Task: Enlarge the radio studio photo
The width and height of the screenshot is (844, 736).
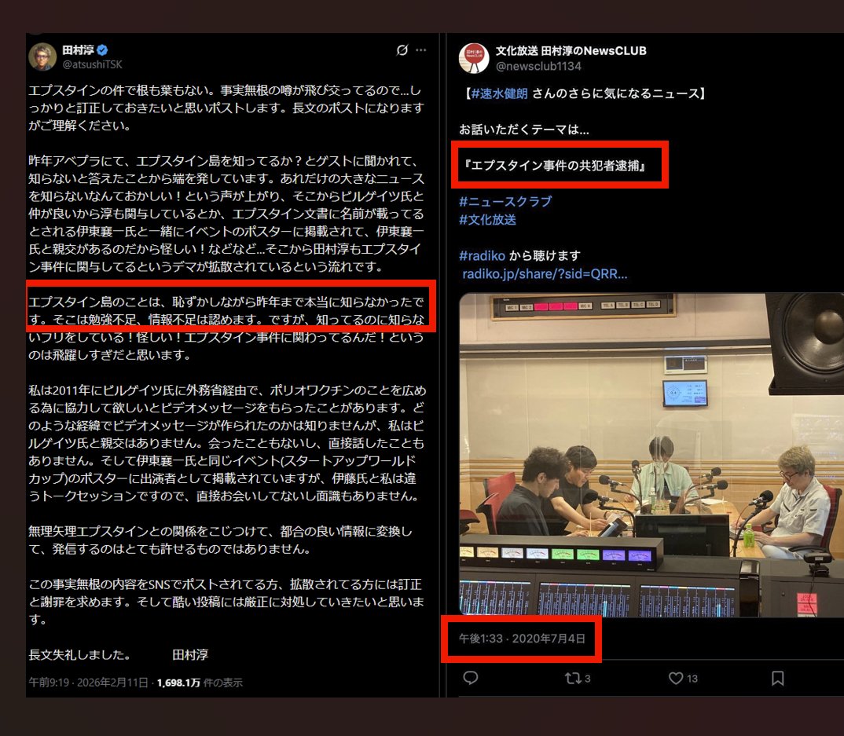Action: coord(651,454)
